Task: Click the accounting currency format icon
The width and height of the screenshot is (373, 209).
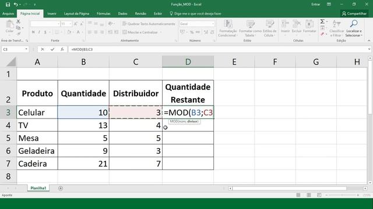Action: (x=182, y=32)
